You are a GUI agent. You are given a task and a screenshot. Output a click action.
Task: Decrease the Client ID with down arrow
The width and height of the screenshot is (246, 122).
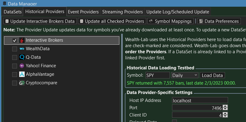[x=225, y=117]
